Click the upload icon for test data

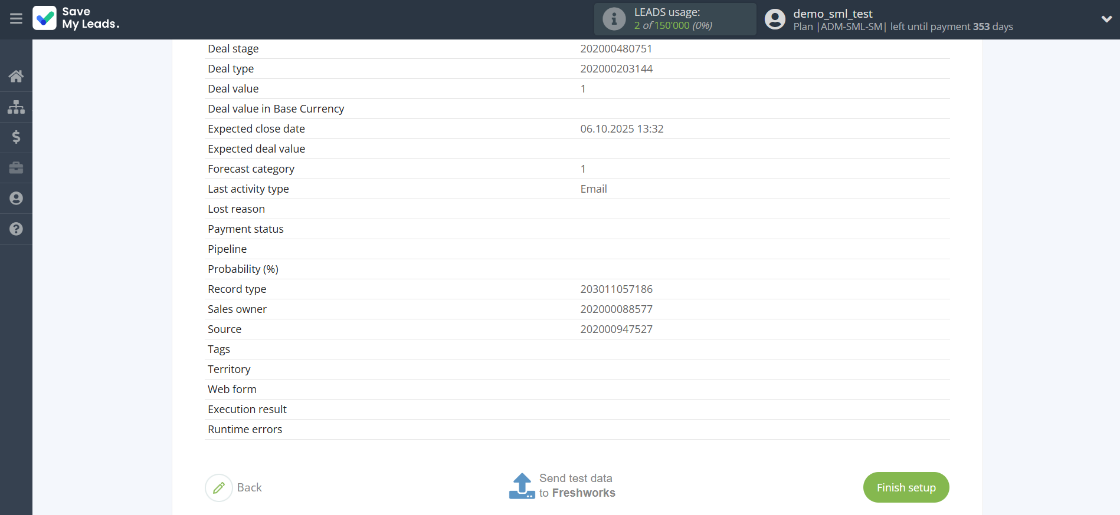coord(522,486)
